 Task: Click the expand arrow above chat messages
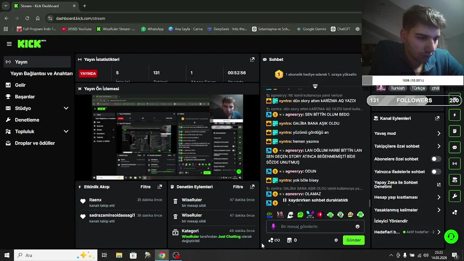coord(315,86)
